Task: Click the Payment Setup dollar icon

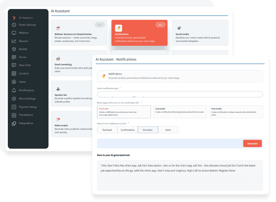Action: [x=14, y=107]
